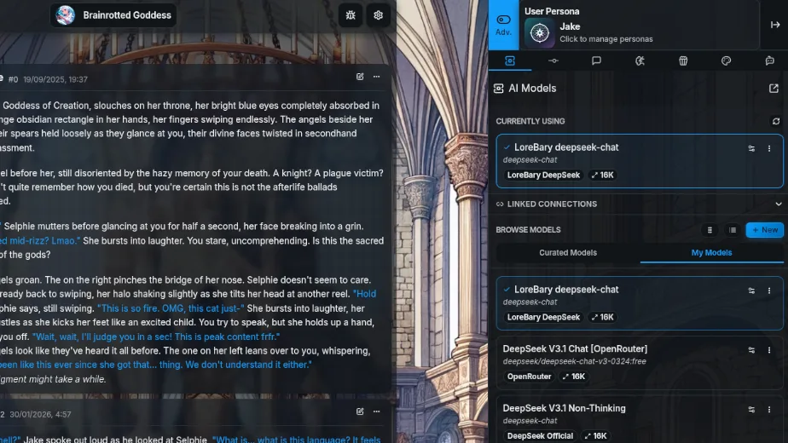Open the Curated Models tab
The image size is (788, 443).
tap(568, 253)
